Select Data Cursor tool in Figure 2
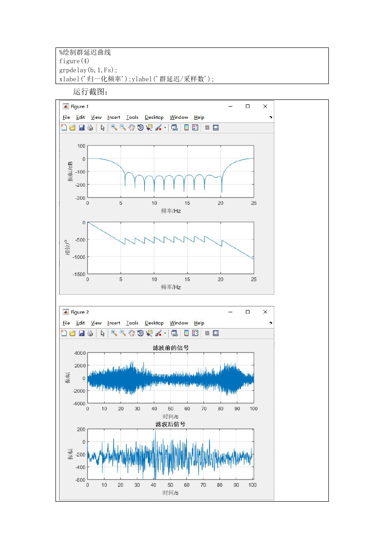Image resolution: width=392 pixels, height=555 pixels. pos(149,333)
